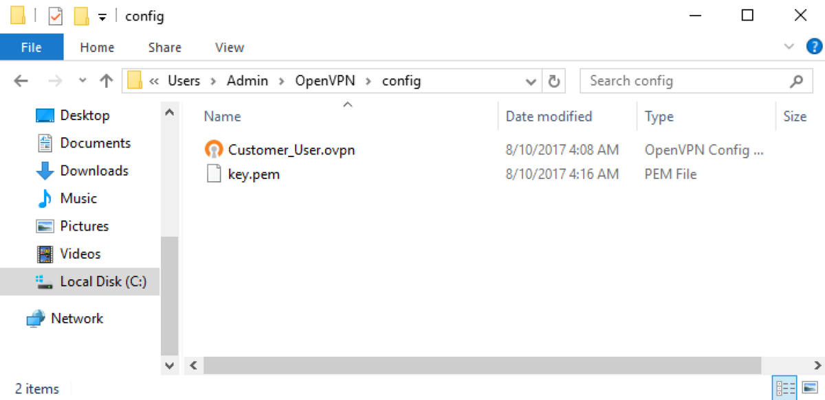Switch to the View ribbon tab
The height and width of the screenshot is (400, 825).
[x=230, y=47]
